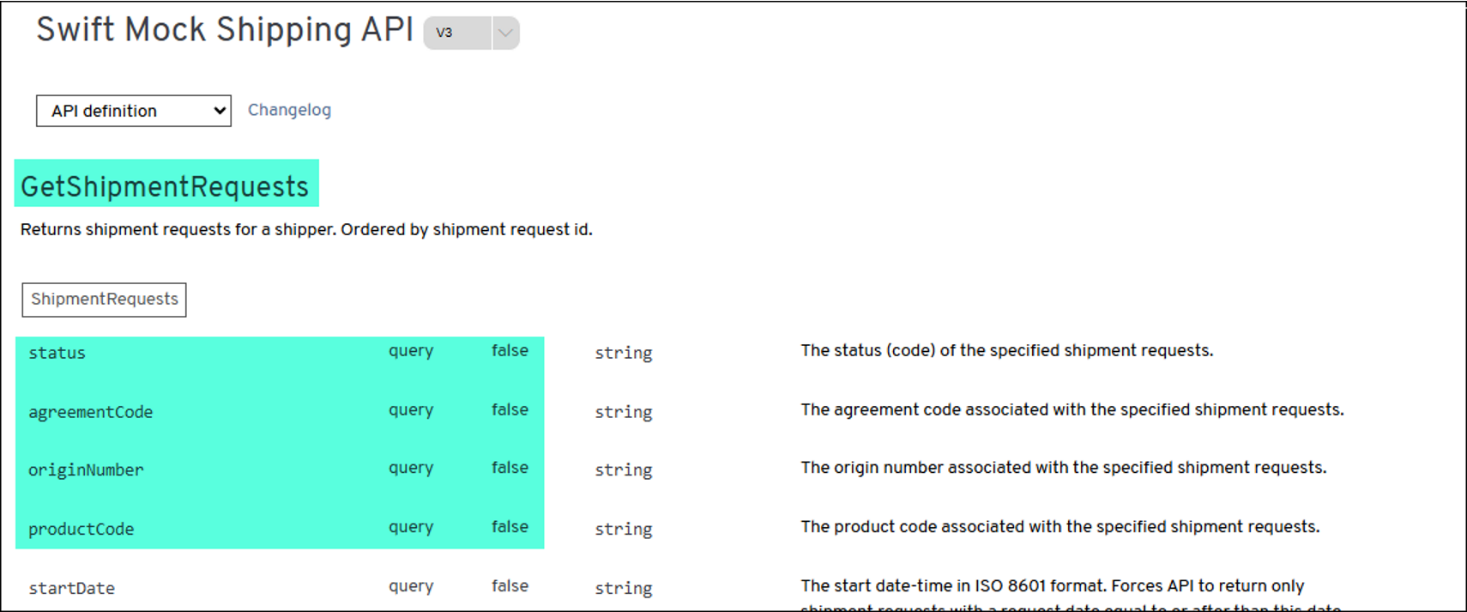This screenshot has height=612, width=1467.
Task: Select the GetShipmentRequests operation heading
Action: (165, 185)
